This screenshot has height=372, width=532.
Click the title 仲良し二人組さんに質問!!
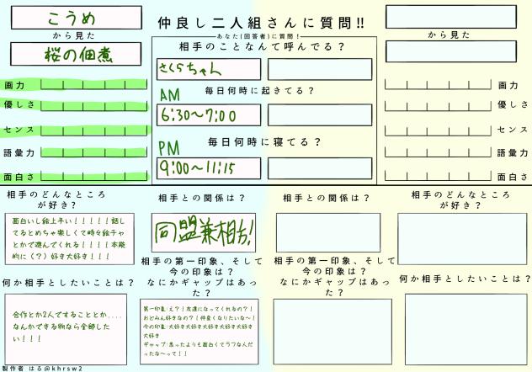coord(261,23)
